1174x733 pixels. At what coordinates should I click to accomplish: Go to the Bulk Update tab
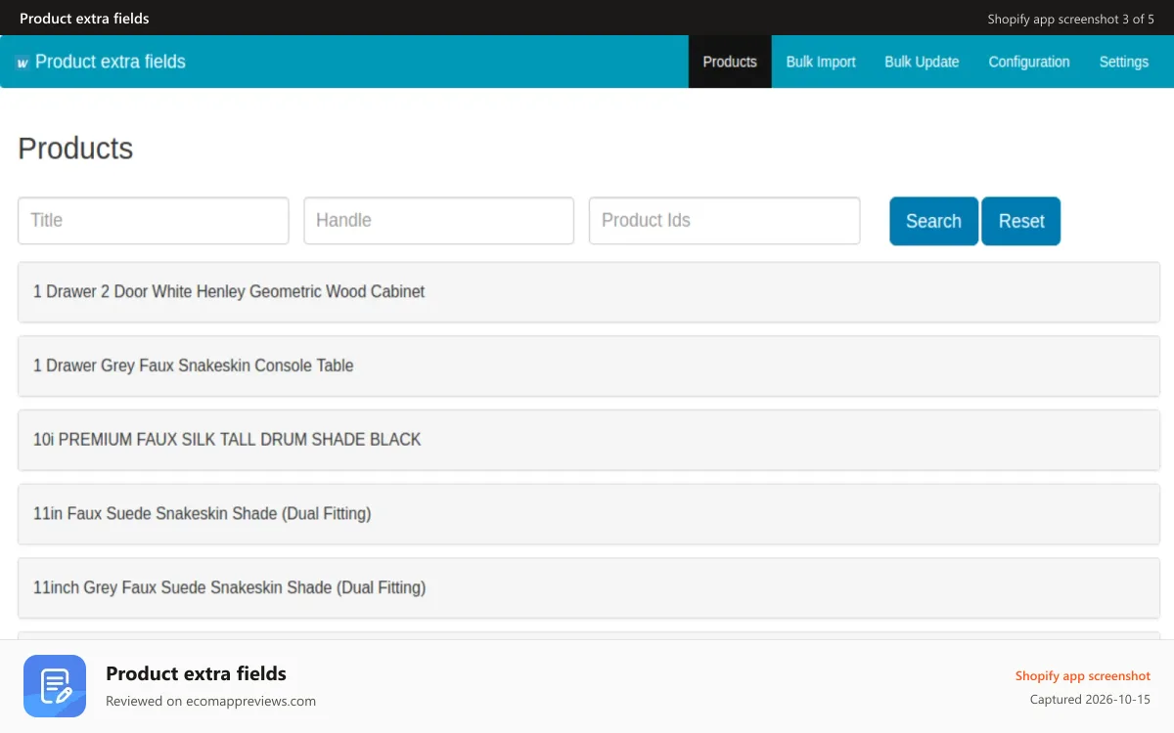point(922,62)
